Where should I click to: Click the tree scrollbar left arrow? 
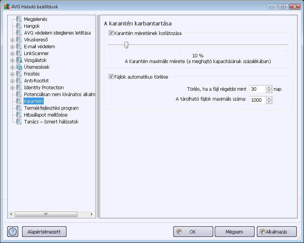[11, 214]
